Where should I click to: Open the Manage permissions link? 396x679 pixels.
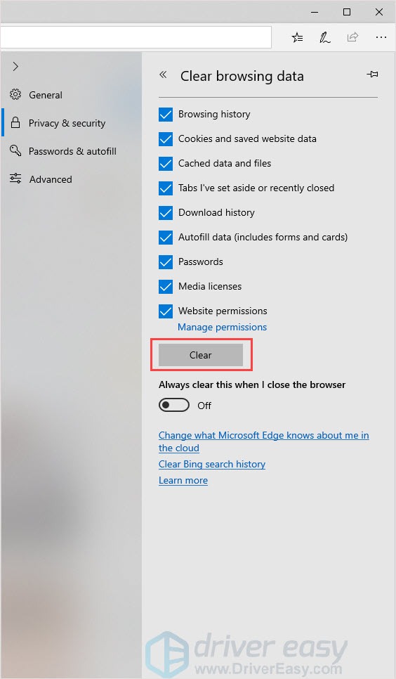click(x=222, y=327)
